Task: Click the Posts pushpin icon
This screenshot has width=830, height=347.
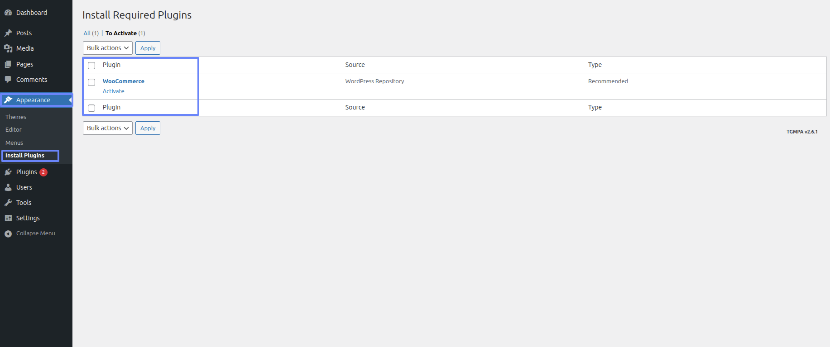Action: point(8,33)
